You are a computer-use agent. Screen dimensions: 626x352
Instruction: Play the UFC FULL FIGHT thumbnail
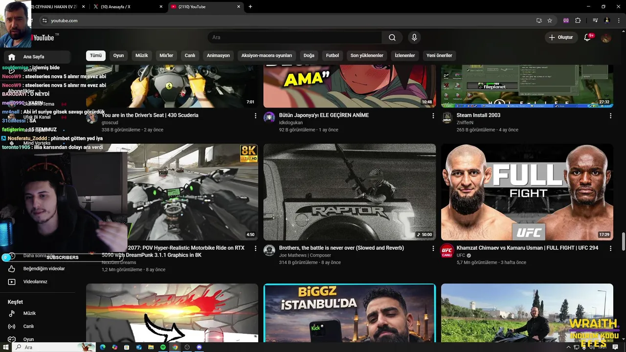point(527,192)
